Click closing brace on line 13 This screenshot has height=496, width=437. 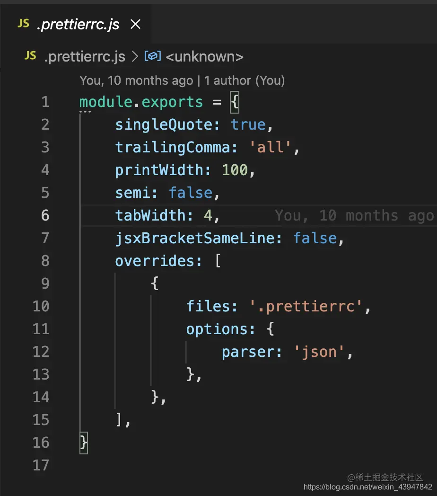190,374
